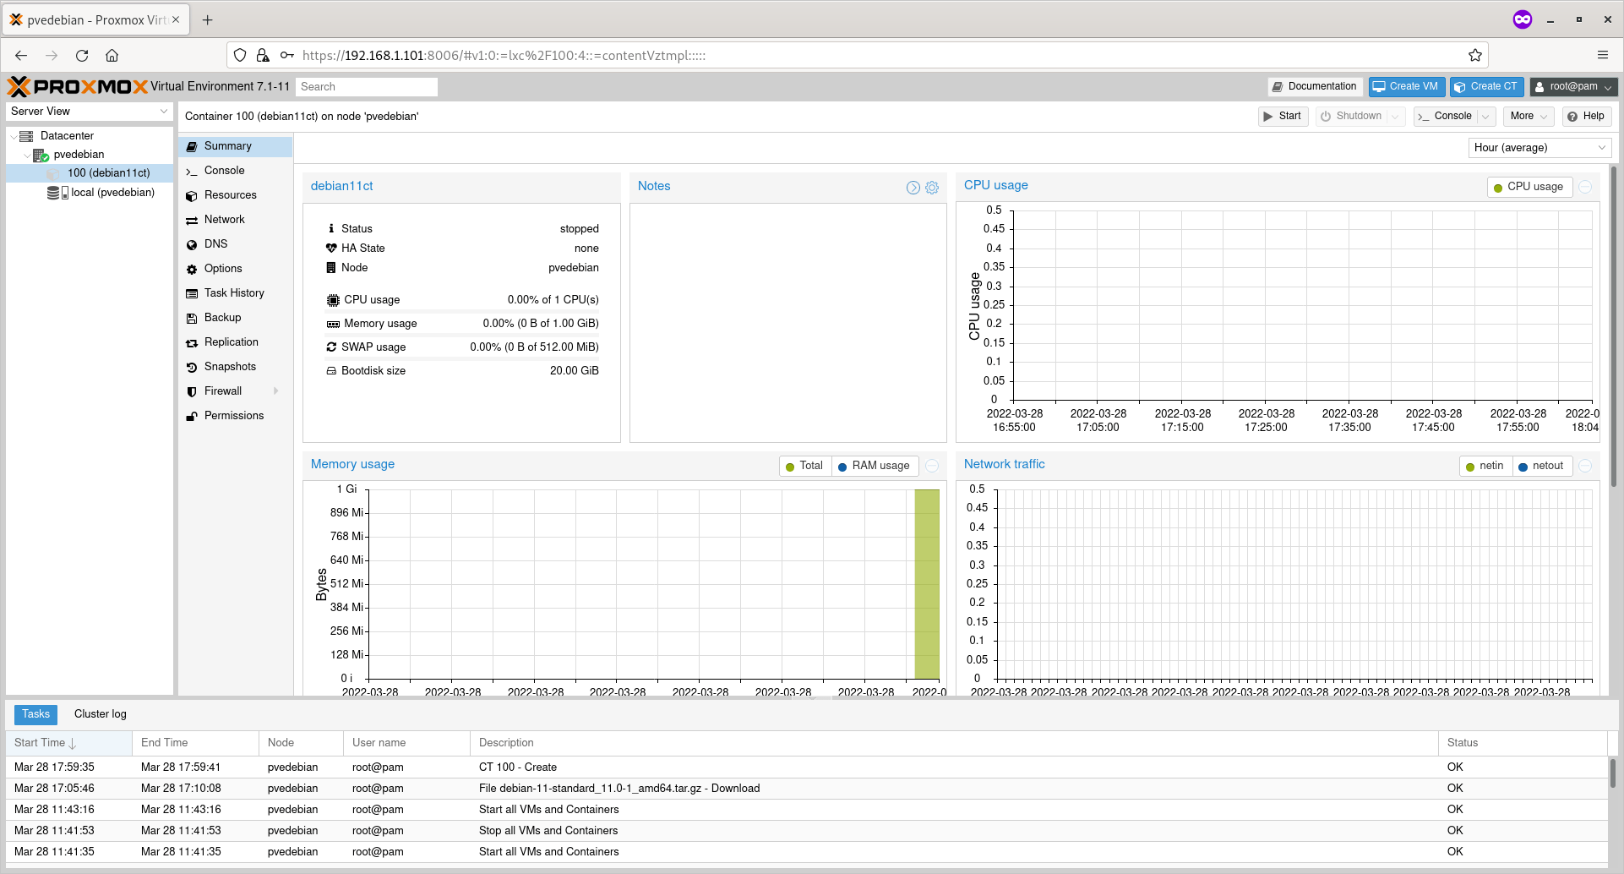Open the Replication retweet icon

point(192,342)
